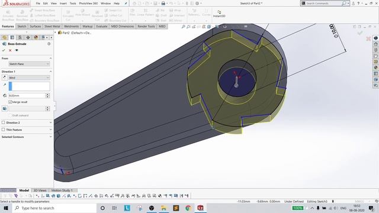379x213 pixels.
Task: Click the Search Commands magnifier icon
Action: coord(343,4)
